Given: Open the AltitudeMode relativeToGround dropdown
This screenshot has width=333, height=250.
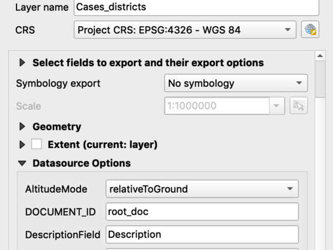Looking at the screenshot, I should (x=202, y=189).
